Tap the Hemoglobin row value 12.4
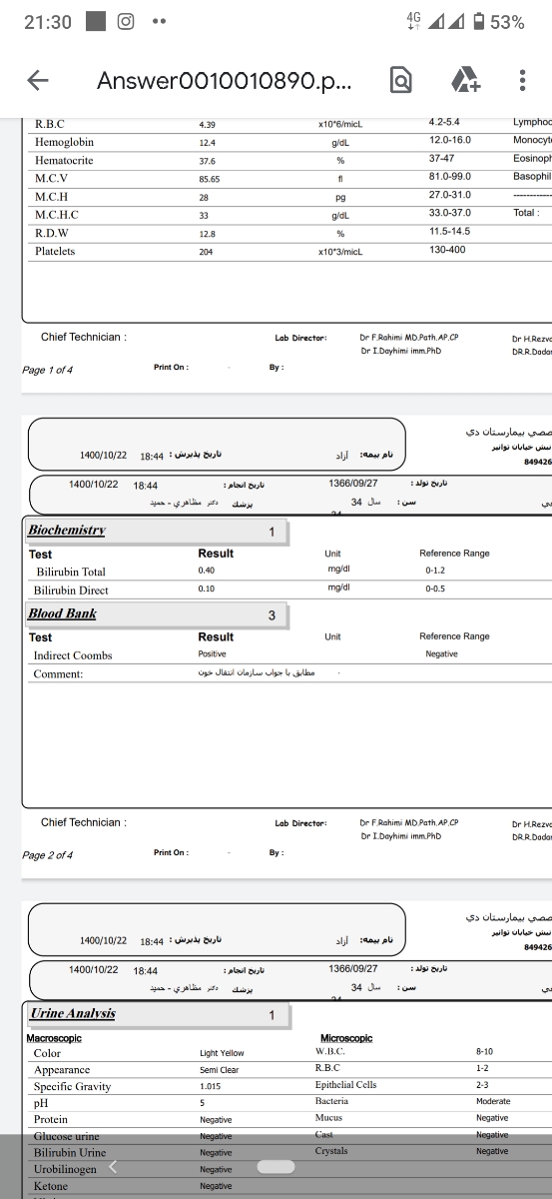552x1199 pixels. pos(207,144)
